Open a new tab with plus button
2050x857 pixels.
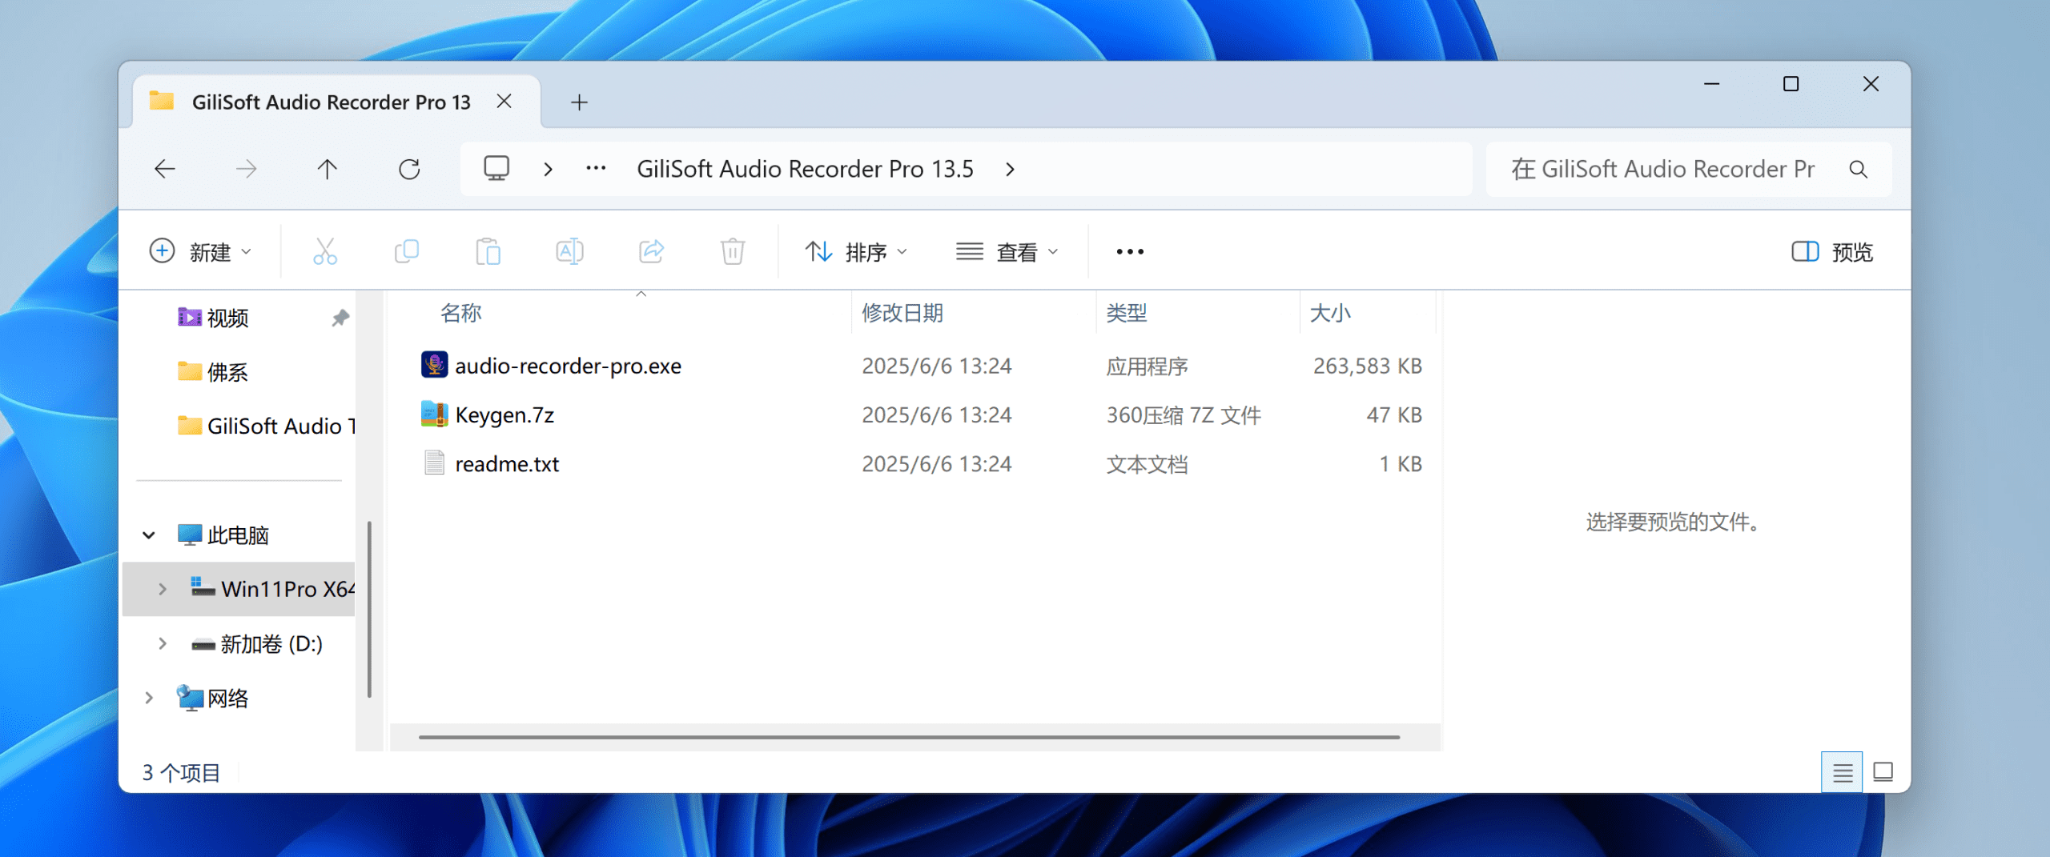click(x=579, y=102)
